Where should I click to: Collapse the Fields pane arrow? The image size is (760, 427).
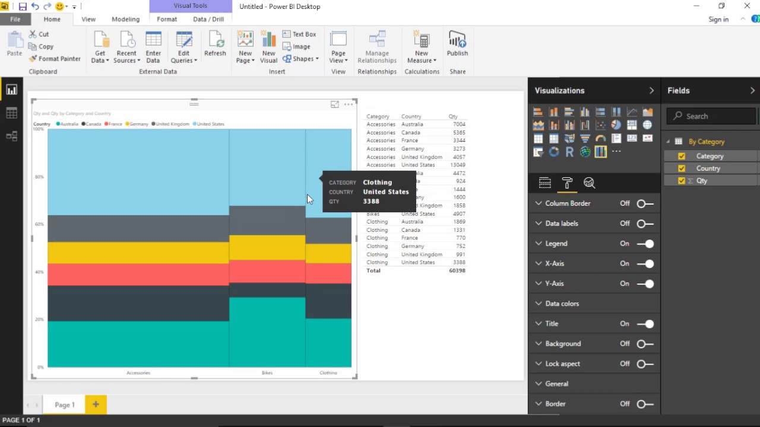(x=752, y=91)
